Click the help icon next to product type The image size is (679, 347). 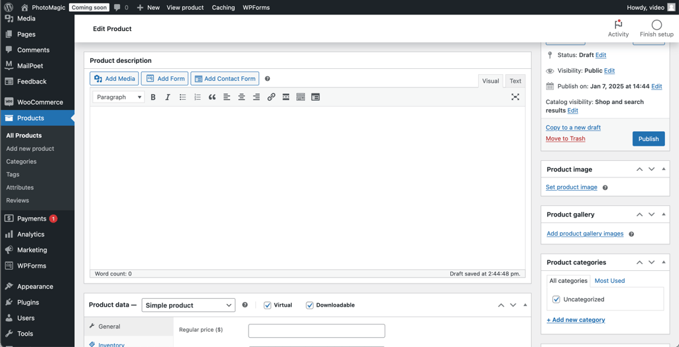(x=245, y=305)
